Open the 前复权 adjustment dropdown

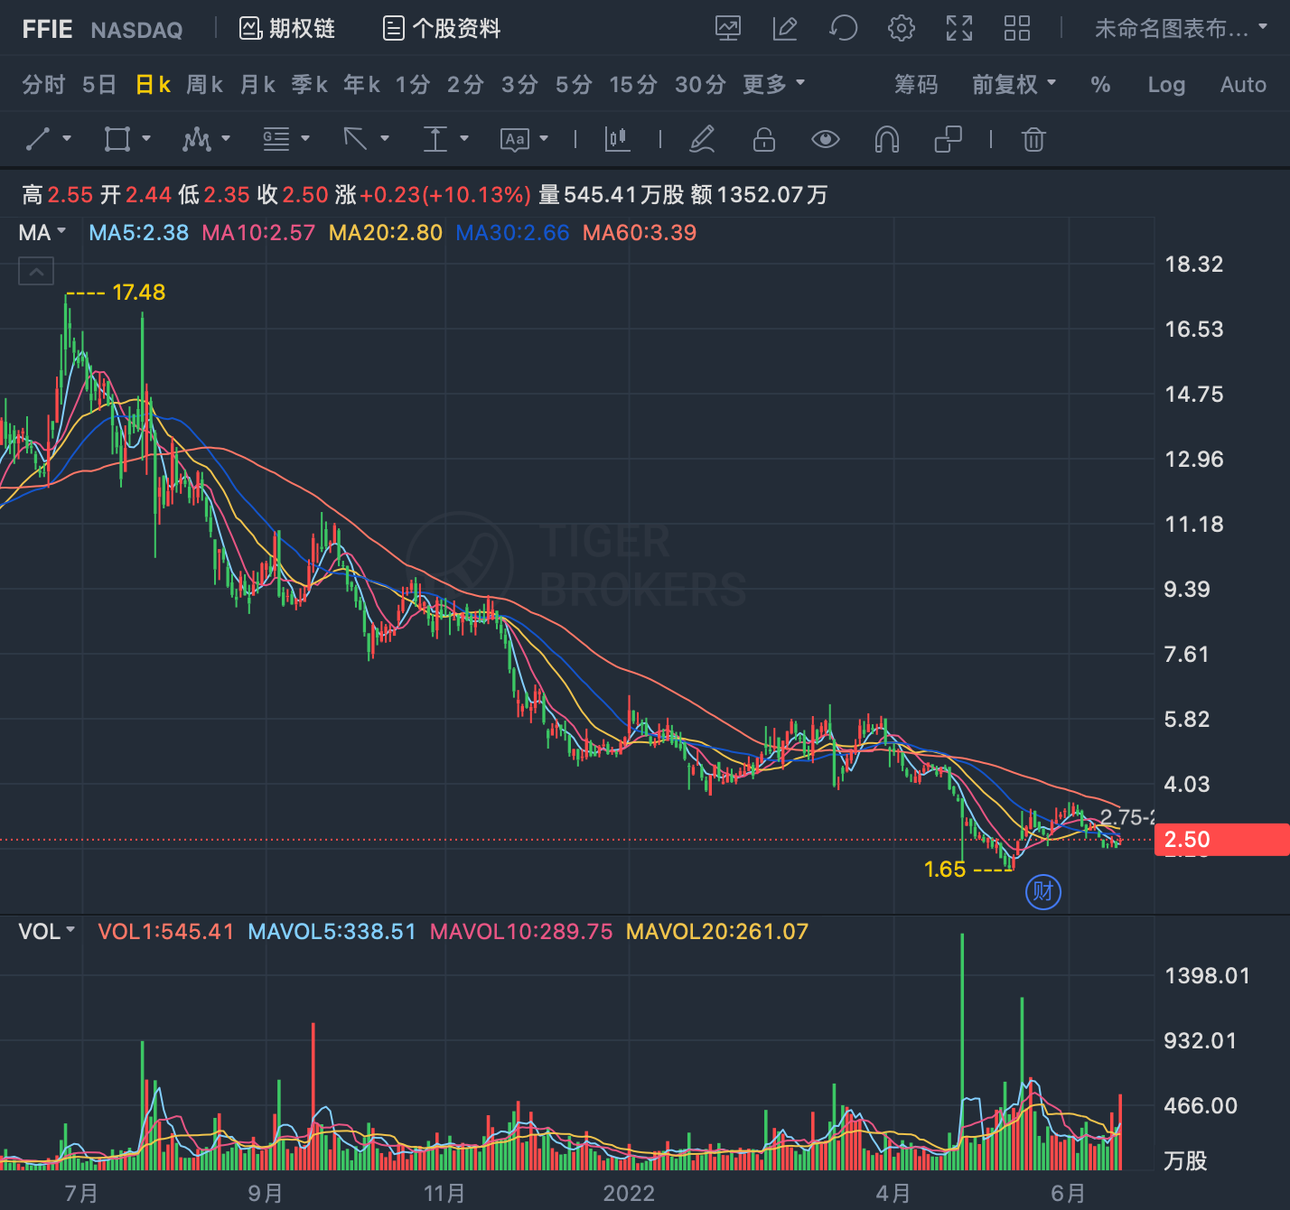pos(1014,85)
